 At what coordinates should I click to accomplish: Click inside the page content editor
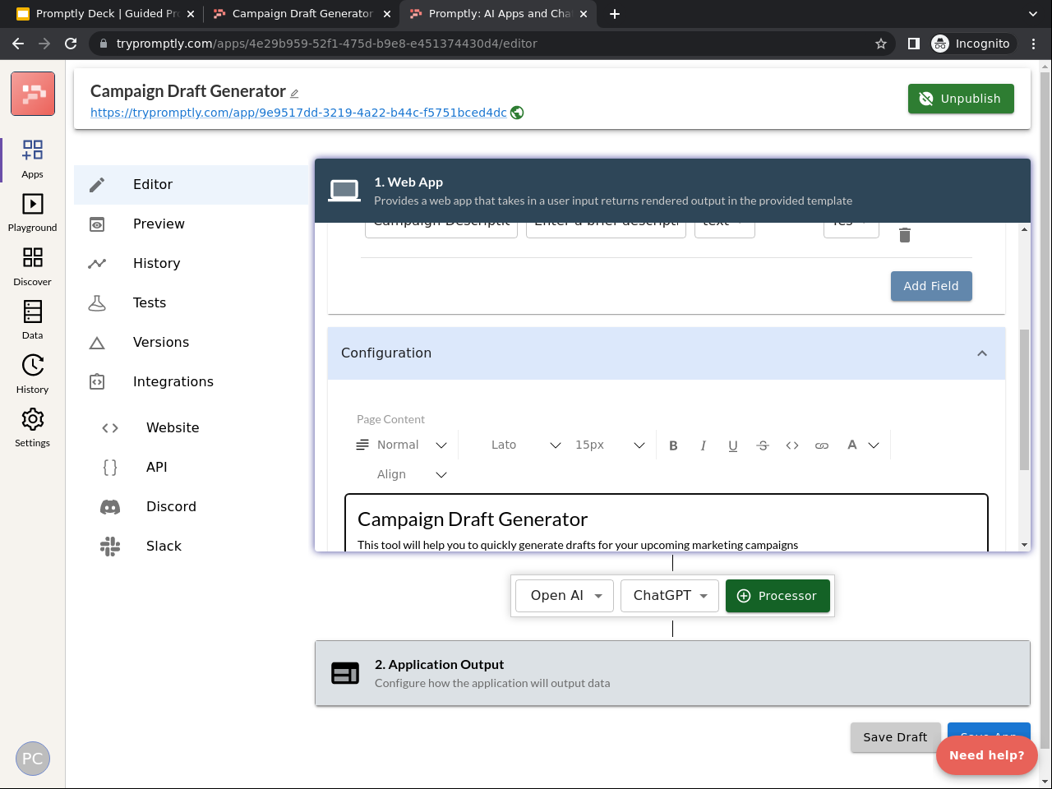pyautogui.click(x=667, y=523)
